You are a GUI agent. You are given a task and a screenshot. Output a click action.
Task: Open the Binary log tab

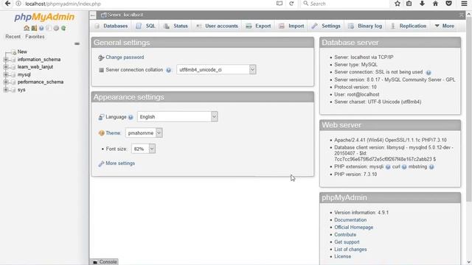tap(365, 26)
